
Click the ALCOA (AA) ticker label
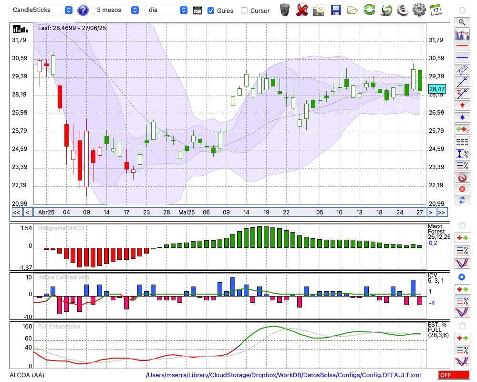pyautogui.click(x=27, y=375)
